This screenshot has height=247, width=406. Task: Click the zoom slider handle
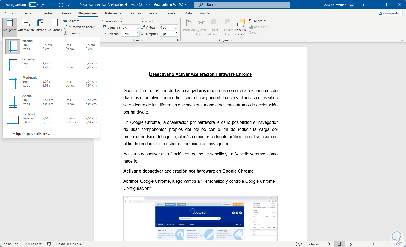click(373, 244)
